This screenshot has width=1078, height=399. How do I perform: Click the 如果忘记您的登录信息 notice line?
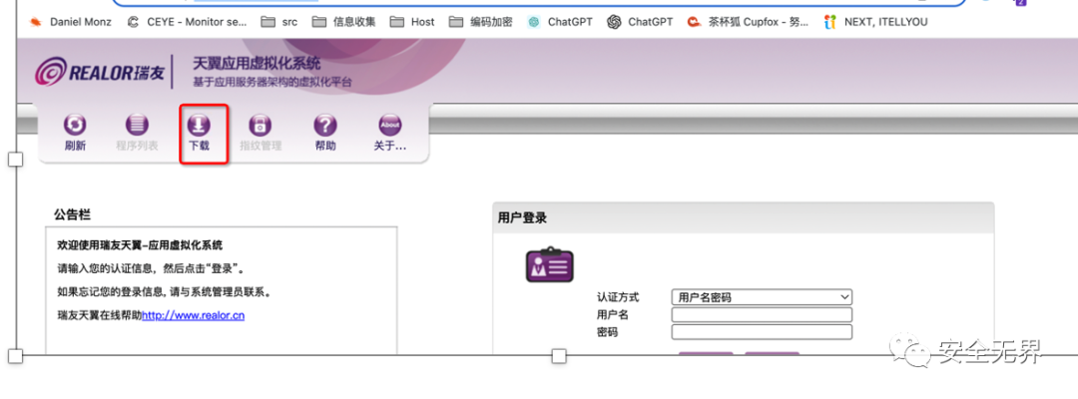(x=165, y=292)
